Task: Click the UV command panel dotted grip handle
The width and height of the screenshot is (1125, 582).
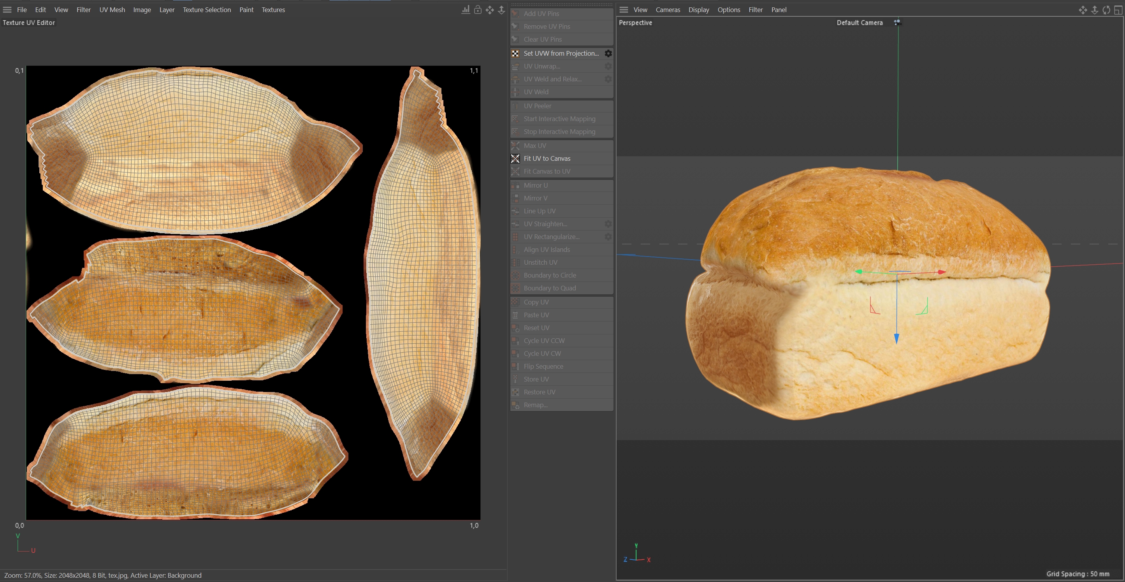Action: point(561,4)
